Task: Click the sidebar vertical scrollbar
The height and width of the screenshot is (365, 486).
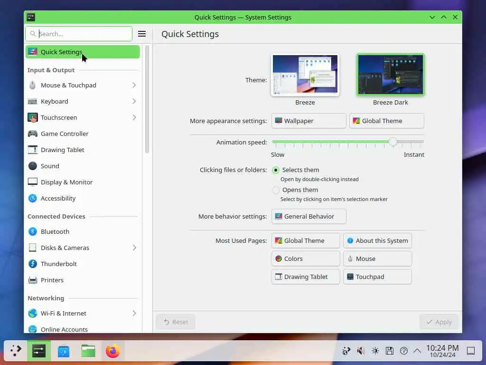Action: [147, 99]
